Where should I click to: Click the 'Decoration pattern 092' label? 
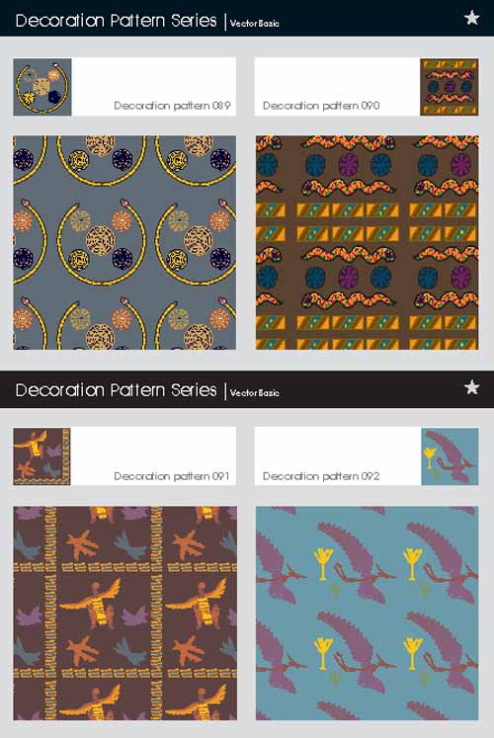point(321,476)
